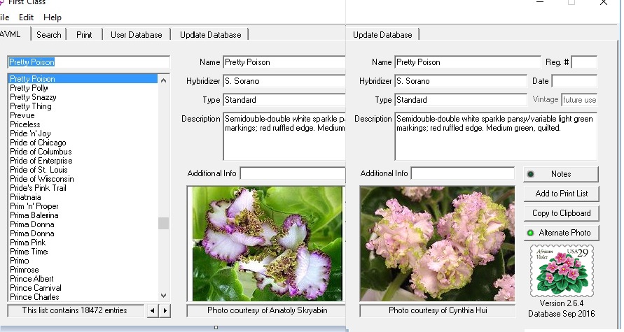The width and height of the screenshot is (624, 332).
Task: Click the African Violet stamp icon
Action: (560, 270)
